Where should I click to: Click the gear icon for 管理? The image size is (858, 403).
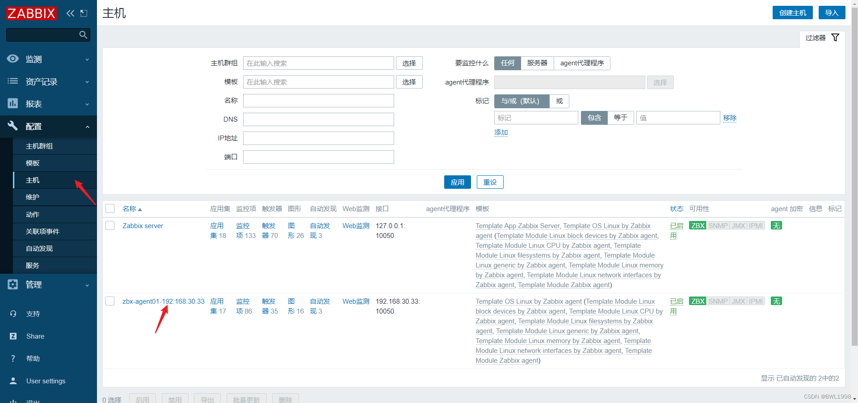13,284
